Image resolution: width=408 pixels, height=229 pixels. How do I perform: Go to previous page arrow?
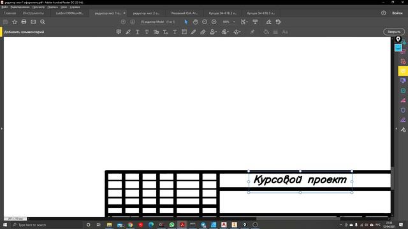(123, 22)
